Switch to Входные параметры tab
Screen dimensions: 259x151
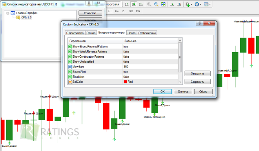click(x=111, y=33)
